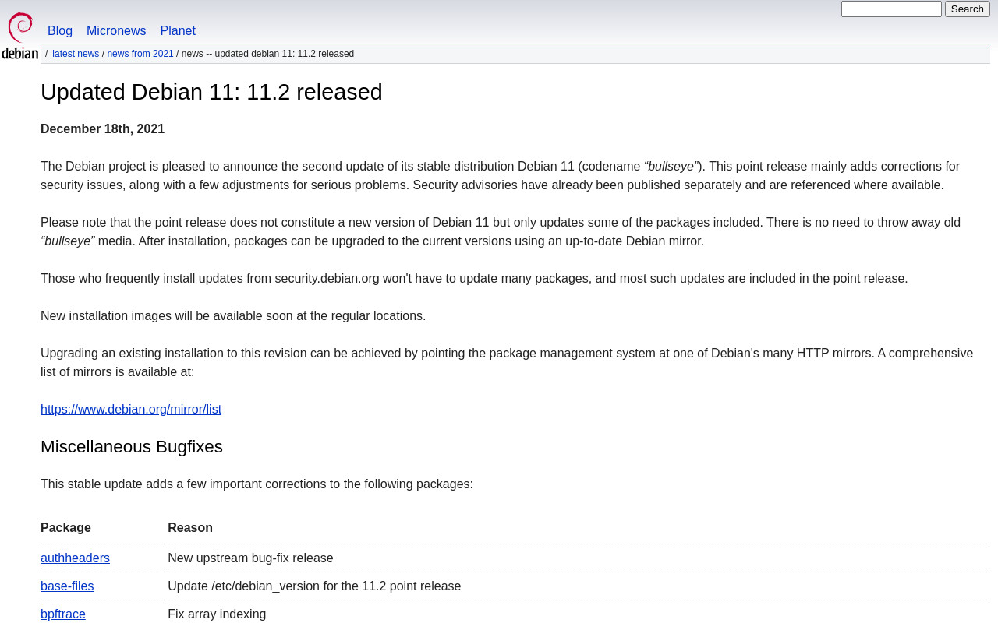Open the debian.org mirror list link
The height and width of the screenshot is (623, 998).
131,410
